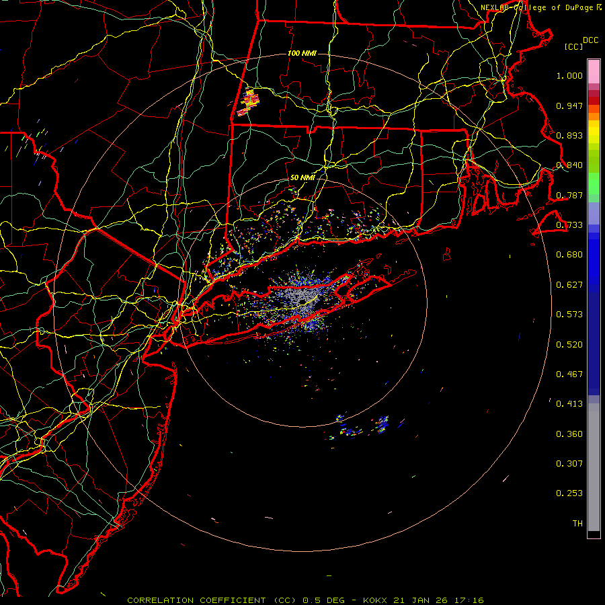Click the KOKX radar site identifier in the caption
This screenshot has width=605, height=605.
coord(375,600)
